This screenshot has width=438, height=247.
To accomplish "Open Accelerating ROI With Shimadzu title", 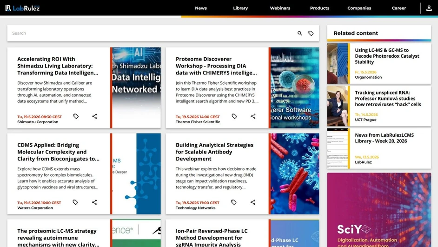I will point(58,66).
